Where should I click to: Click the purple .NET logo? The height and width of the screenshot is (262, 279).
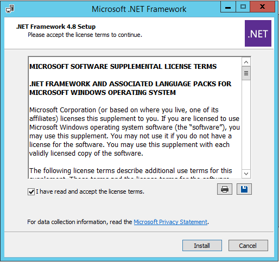pos(258,34)
